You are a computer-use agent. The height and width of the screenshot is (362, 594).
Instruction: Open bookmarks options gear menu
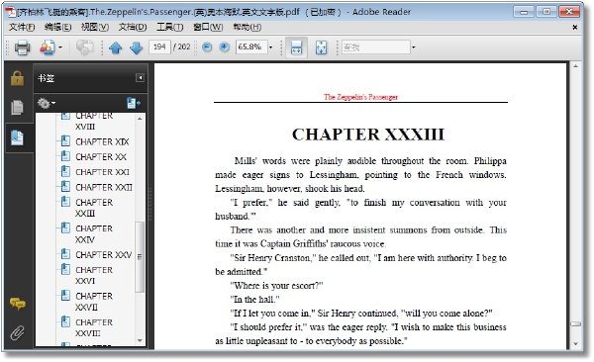(47, 103)
